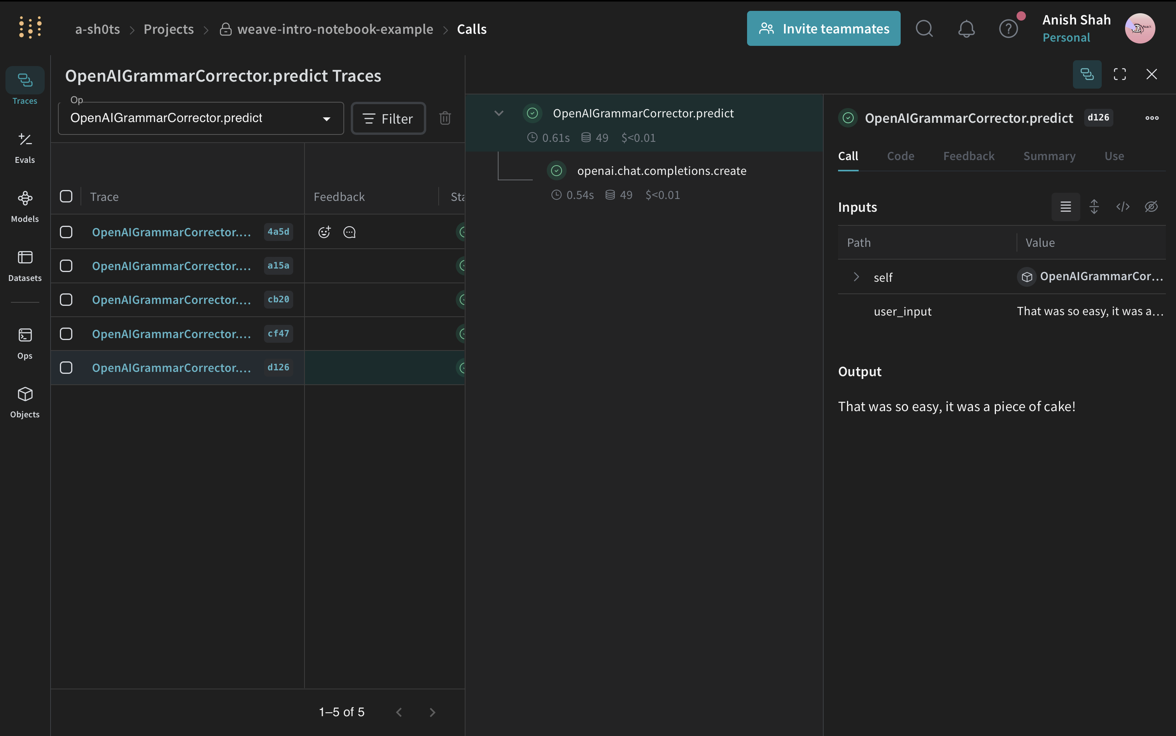
Task: Check the checkbox for trace d126
Action: coord(66,368)
